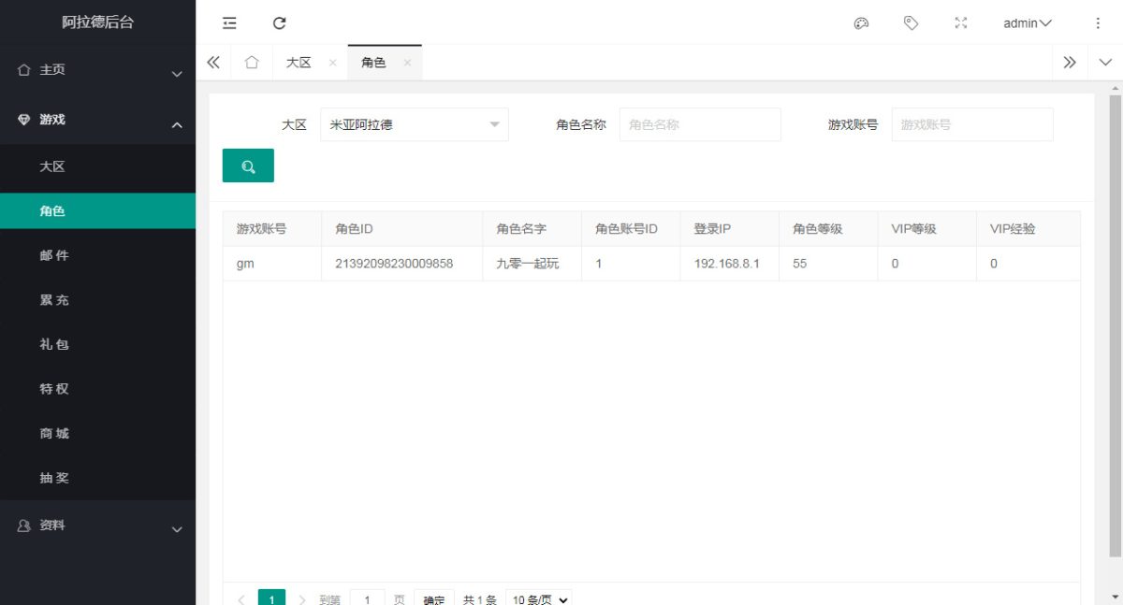This screenshot has height=605, width=1123.
Task: Click the diamond icon next to 游戏
Action: pos(24,120)
